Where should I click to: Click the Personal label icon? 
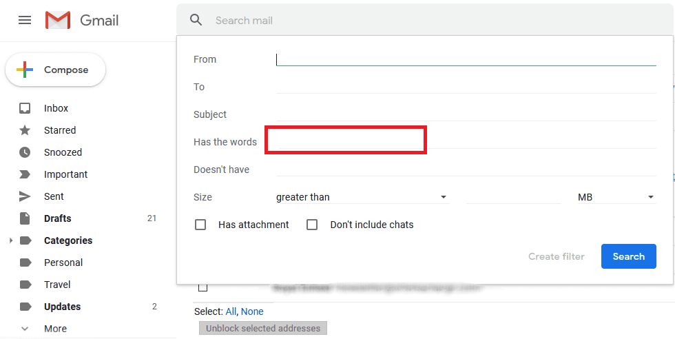coord(26,263)
